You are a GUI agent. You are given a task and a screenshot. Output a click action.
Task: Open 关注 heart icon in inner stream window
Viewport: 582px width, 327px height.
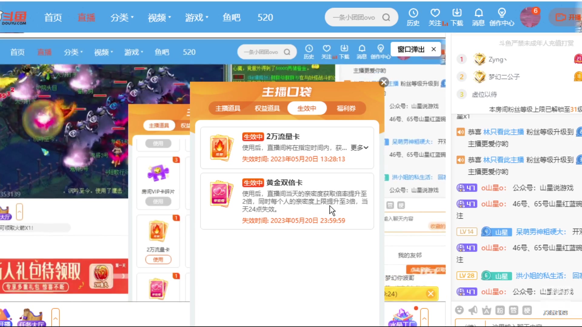326,52
